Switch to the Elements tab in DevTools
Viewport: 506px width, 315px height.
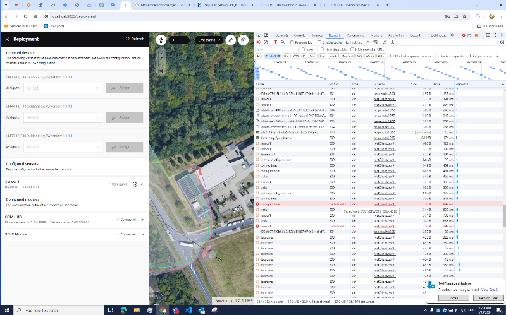[281, 35]
